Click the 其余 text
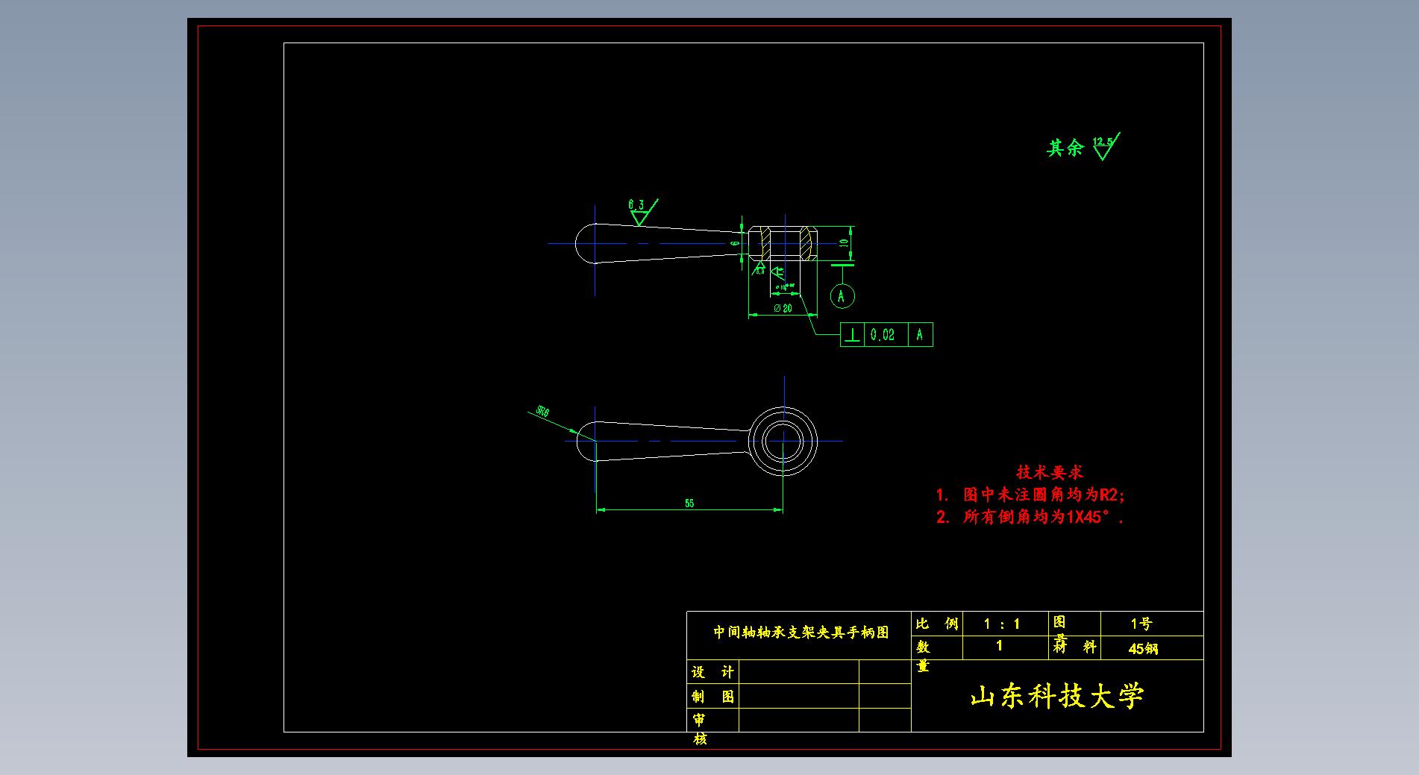 (x=1065, y=148)
